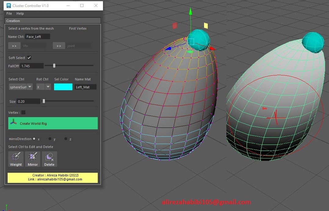Click the Delete ctrl icon
Viewport: 329px width, 211px height.
49,157
